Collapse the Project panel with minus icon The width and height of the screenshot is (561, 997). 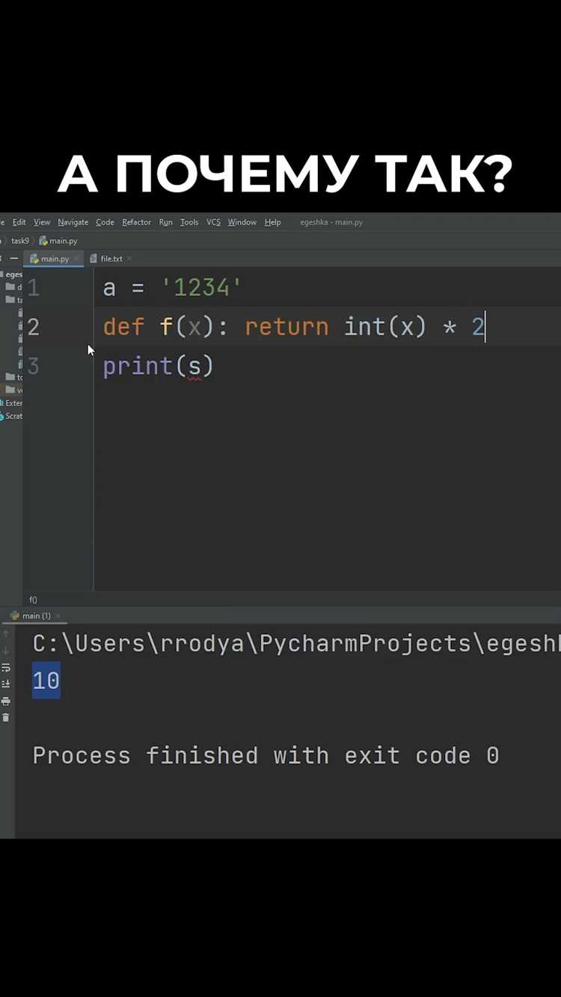13,259
